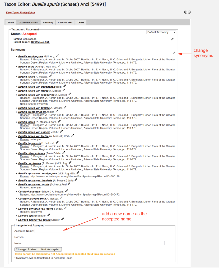Image resolution: width=219 pixels, height=271 pixels.
Task: Click edit pencil next to Lecidea spuria Schaer.
Action: (x=49, y=215)
